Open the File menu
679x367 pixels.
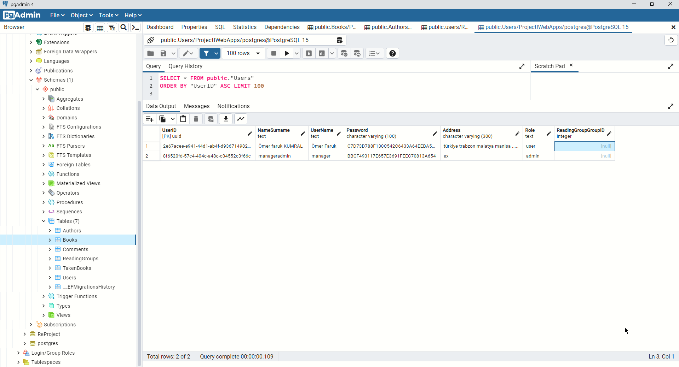tap(57, 15)
